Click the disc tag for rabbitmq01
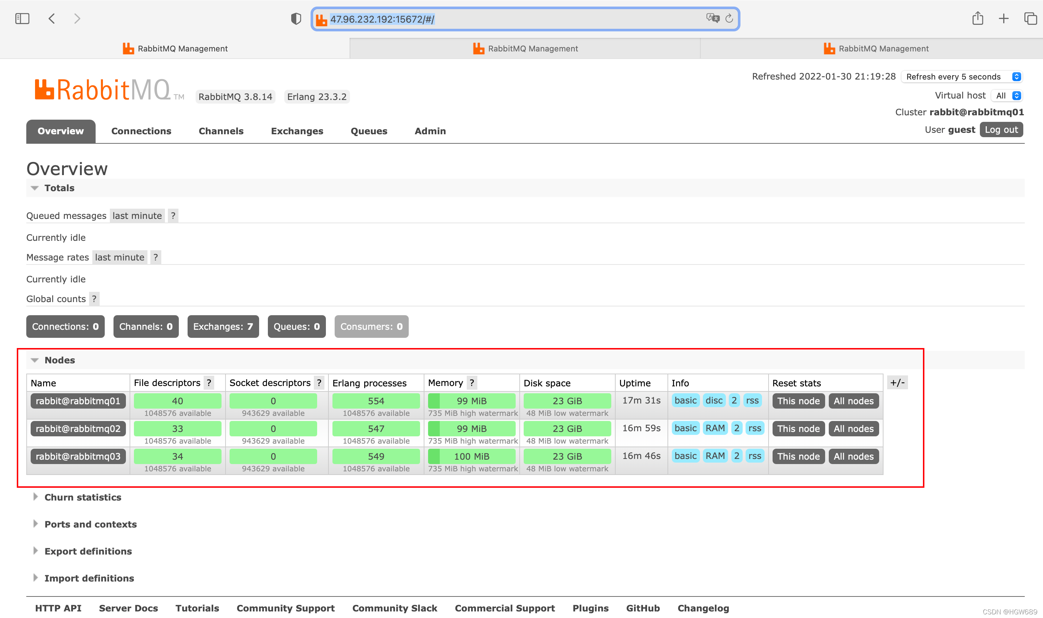1043x618 pixels. tap(714, 401)
